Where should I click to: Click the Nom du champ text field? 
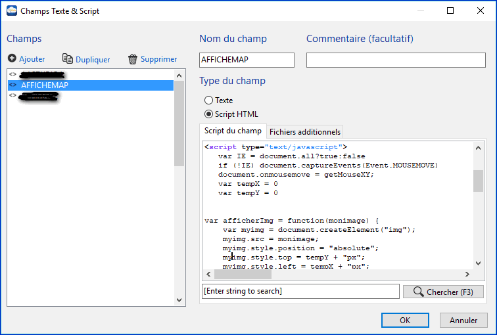point(247,60)
